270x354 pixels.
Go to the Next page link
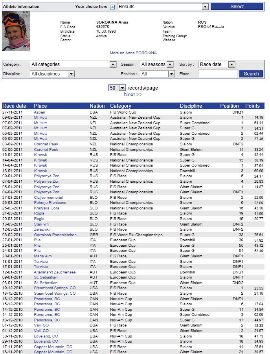(x=133, y=95)
